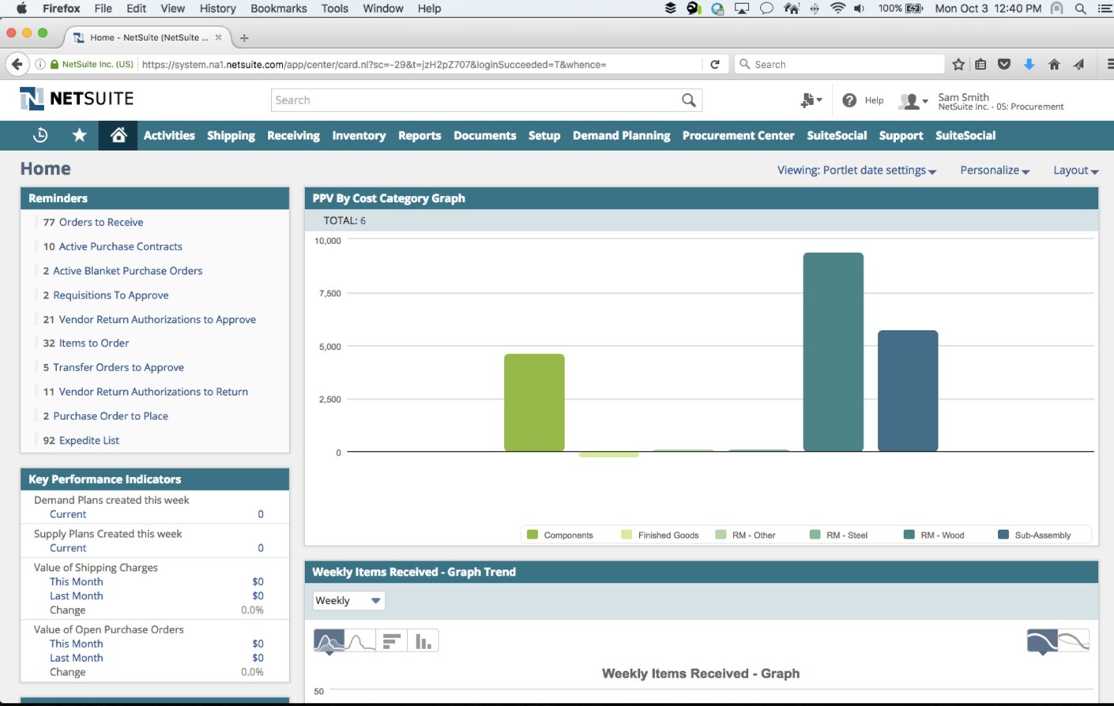
Task: Go to the Home house tab
Action: [x=119, y=135]
